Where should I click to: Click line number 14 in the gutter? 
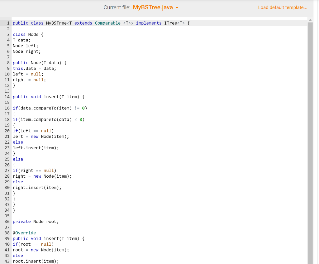tap(7, 97)
